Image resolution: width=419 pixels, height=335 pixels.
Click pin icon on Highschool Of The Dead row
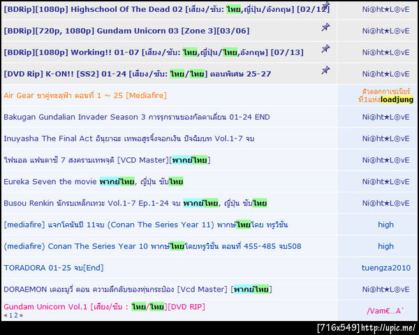click(326, 4)
